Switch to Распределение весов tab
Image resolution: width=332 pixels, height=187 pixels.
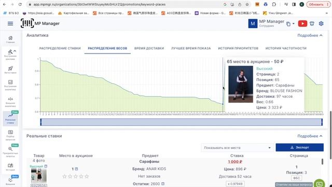pos(107,48)
